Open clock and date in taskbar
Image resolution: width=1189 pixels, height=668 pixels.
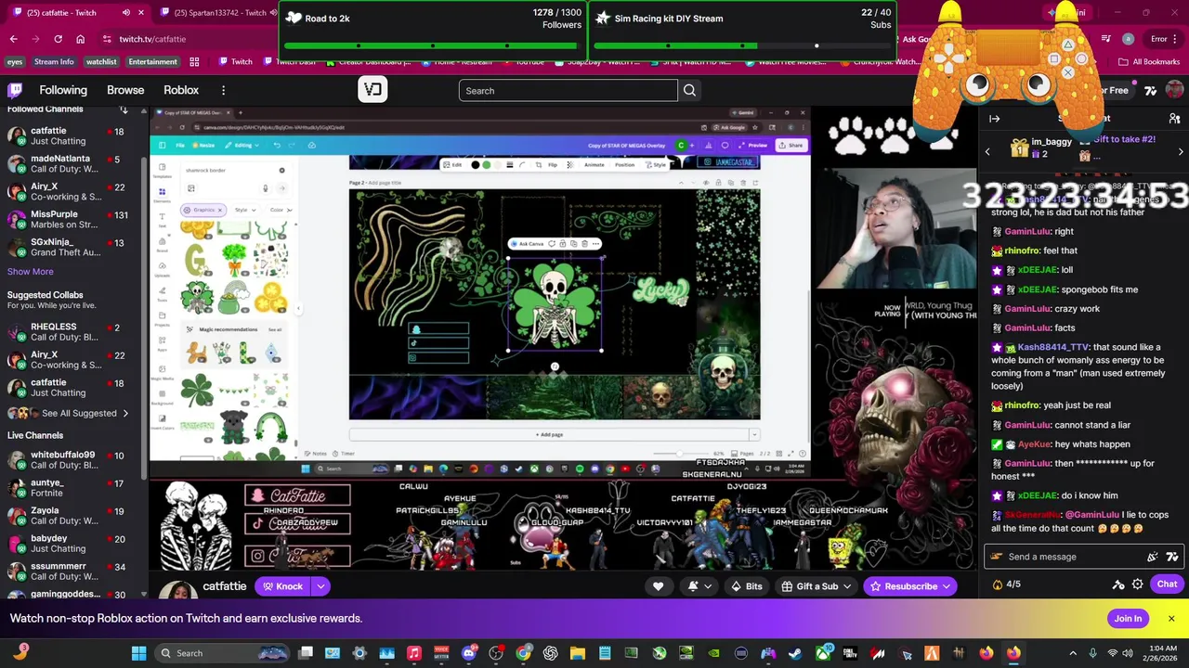click(x=1158, y=653)
